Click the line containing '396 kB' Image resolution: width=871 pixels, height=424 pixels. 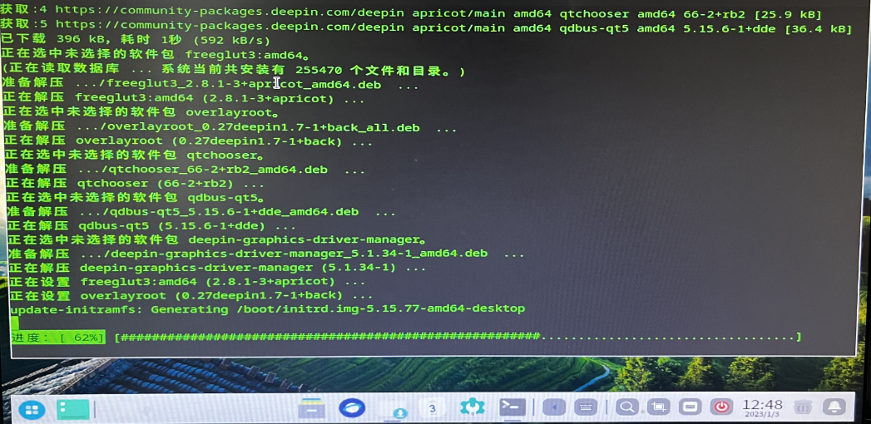[x=135, y=40]
